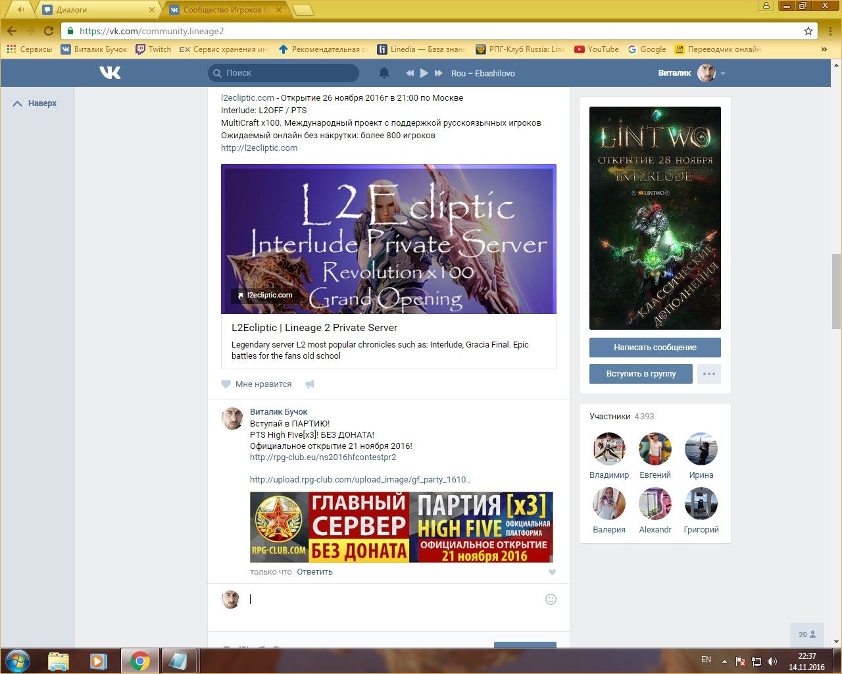Open the Сервисы apps bookmark
The height and width of the screenshot is (674, 842).
coord(30,49)
